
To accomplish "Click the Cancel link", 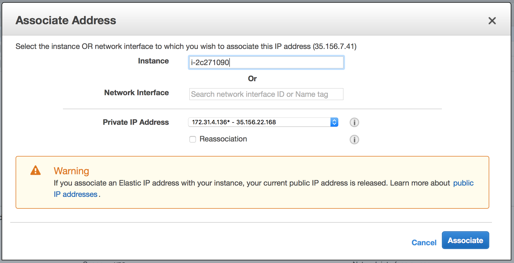I will [424, 243].
